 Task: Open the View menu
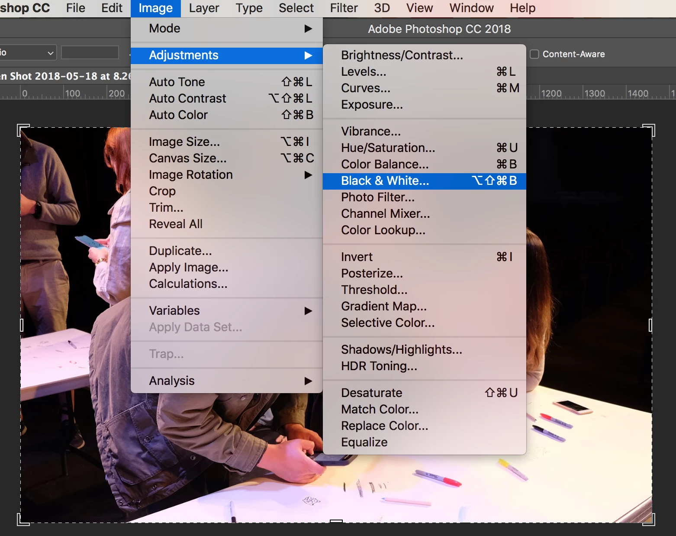pyautogui.click(x=419, y=8)
